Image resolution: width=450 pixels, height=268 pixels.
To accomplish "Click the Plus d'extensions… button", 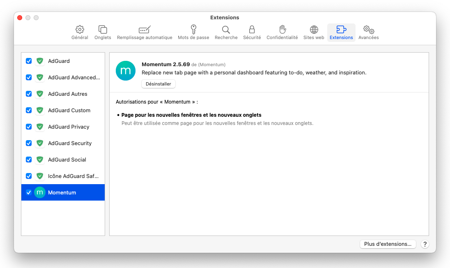I will coord(388,244).
